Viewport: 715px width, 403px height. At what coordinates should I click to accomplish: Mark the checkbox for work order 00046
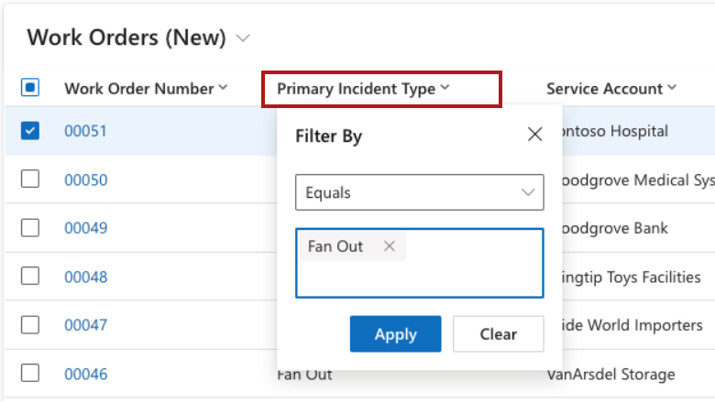[30, 374]
